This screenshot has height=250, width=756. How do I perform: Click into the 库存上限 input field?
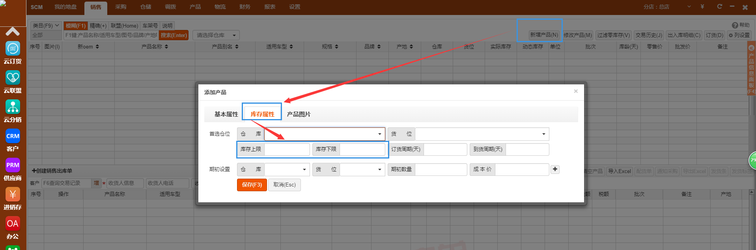[x=287, y=149]
